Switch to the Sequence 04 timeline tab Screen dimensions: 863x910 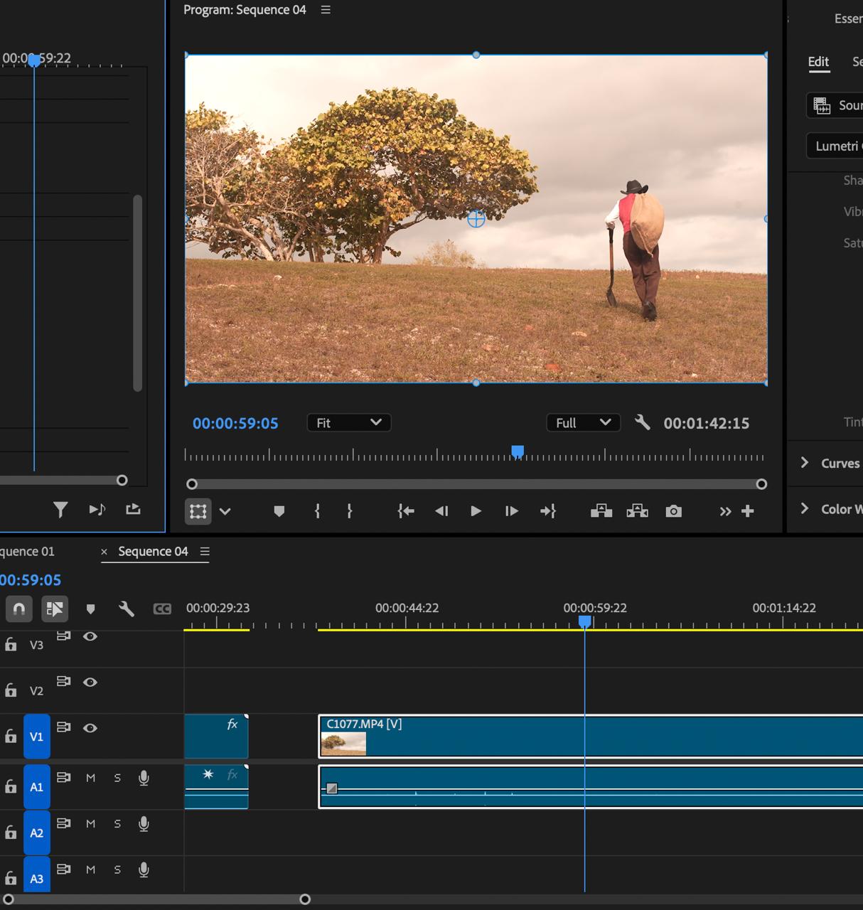click(x=153, y=552)
